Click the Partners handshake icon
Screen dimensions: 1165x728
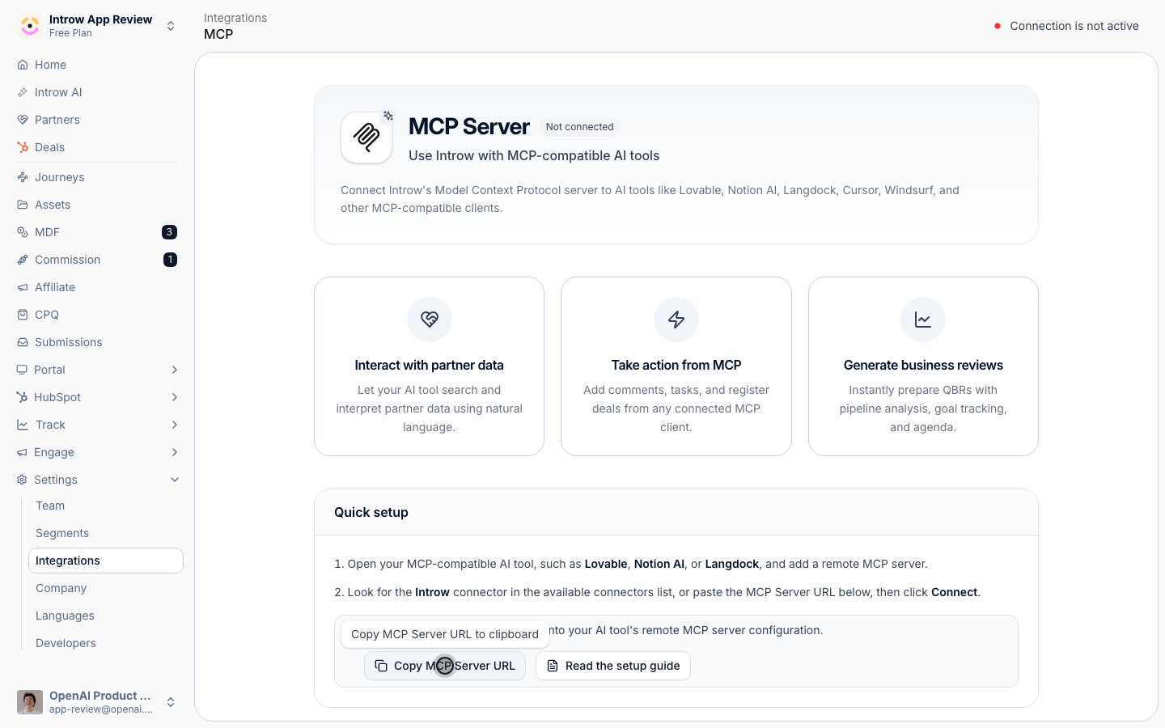pos(23,120)
